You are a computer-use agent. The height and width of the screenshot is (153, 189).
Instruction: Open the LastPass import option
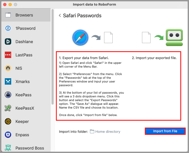coord(24,55)
